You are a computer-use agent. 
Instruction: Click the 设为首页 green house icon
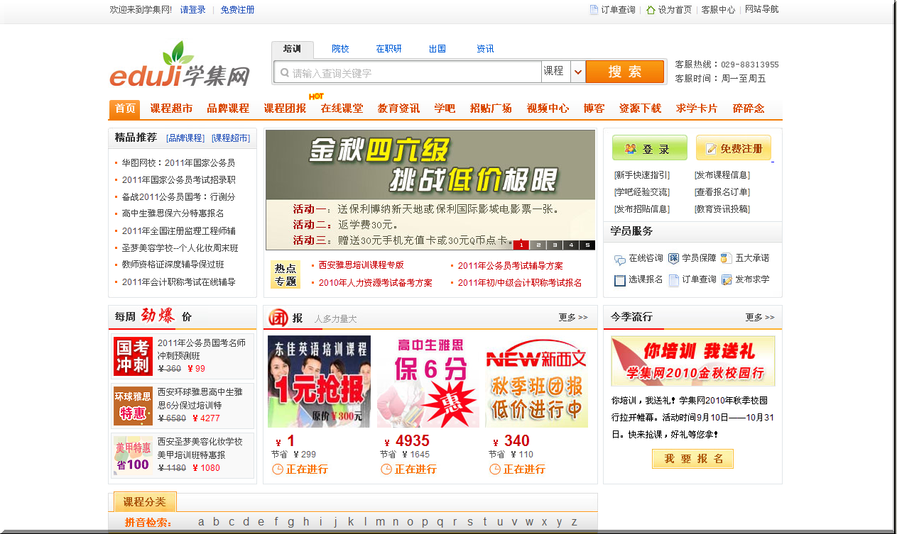[651, 10]
